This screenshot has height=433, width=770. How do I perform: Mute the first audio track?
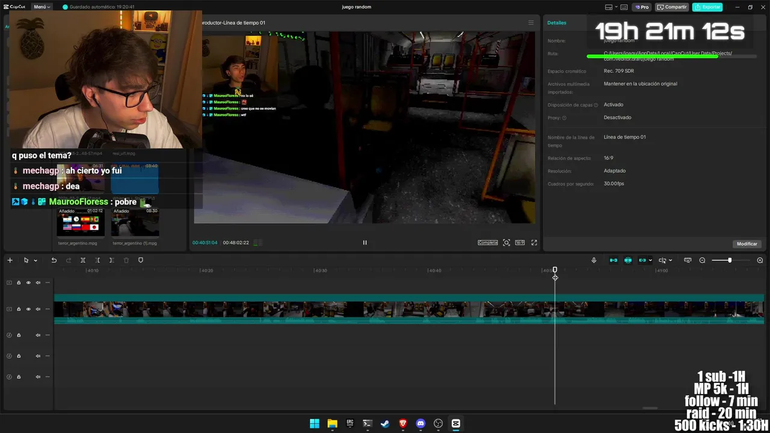[38, 335]
